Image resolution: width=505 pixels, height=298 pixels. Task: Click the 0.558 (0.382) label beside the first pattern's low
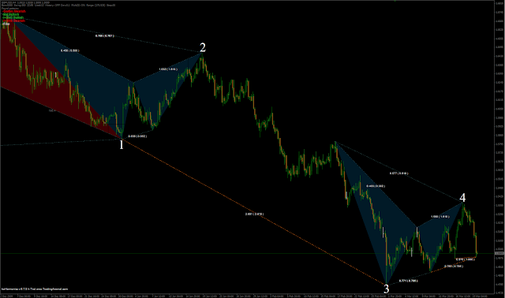(137, 136)
